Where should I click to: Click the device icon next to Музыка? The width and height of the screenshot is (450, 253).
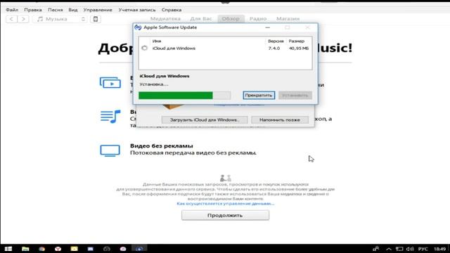point(96,19)
